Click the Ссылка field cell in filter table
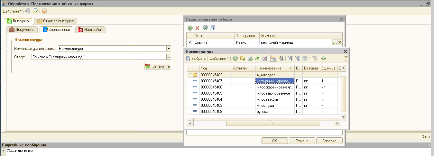The image size is (434, 156). [214, 42]
